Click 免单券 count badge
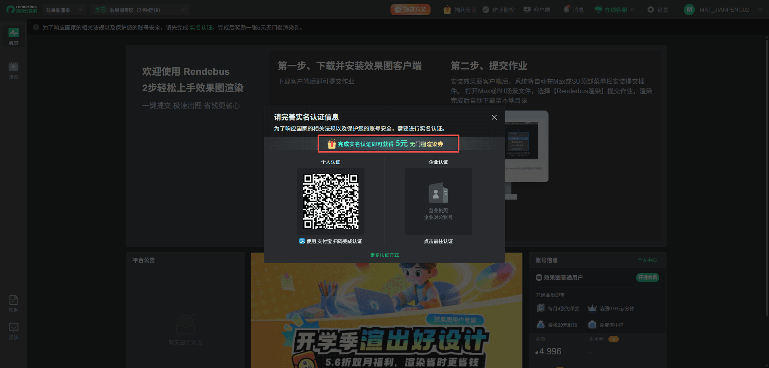Viewport: 769px width, 368px height. click(613, 339)
